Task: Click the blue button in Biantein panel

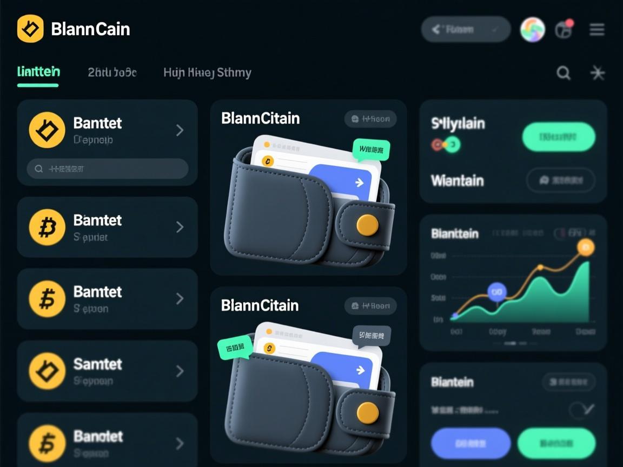Action: click(470, 443)
